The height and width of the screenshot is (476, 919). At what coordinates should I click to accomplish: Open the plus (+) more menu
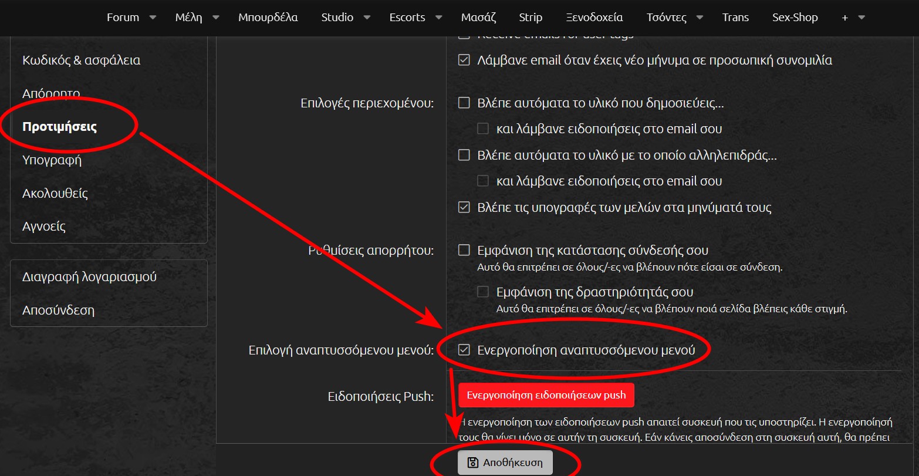pos(845,18)
